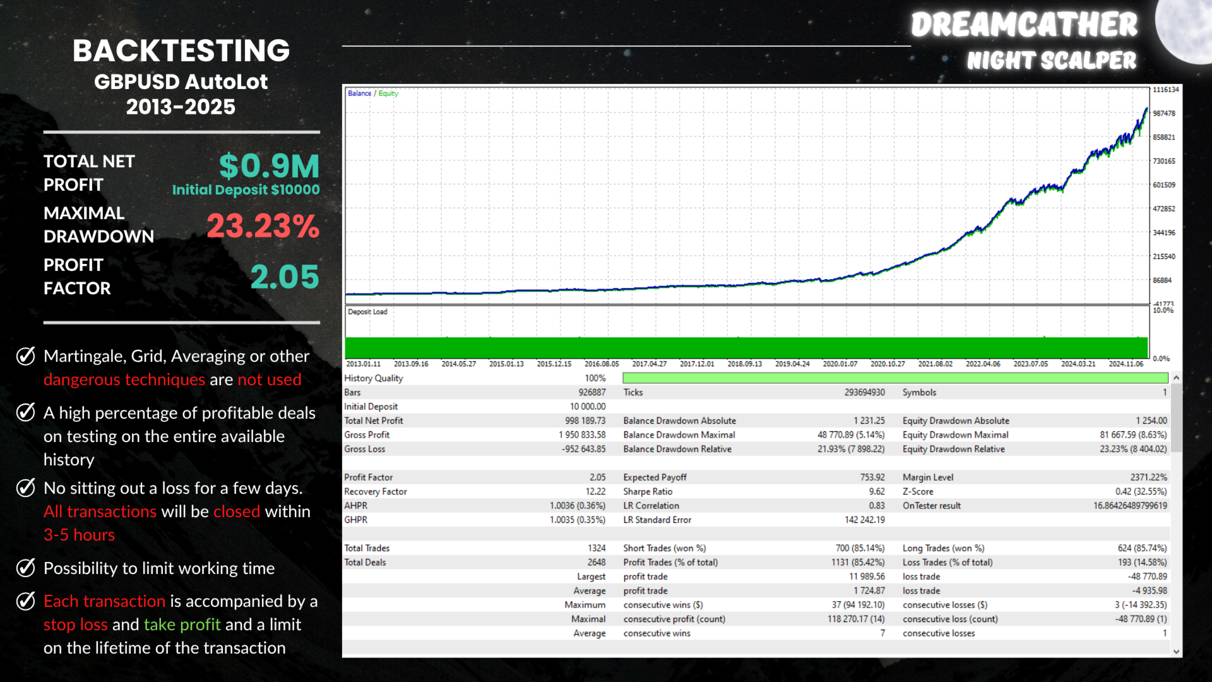Image resolution: width=1212 pixels, height=682 pixels.
Task: Click checkmark icon beside Possibility to limit working time
Action: (x=25, y=568)
